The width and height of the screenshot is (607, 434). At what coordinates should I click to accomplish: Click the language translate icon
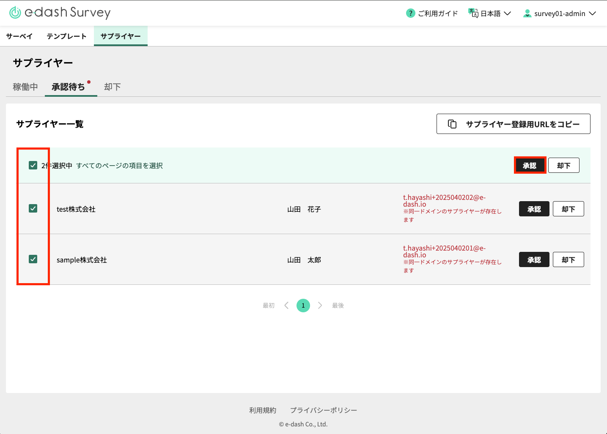coord(473,13)
